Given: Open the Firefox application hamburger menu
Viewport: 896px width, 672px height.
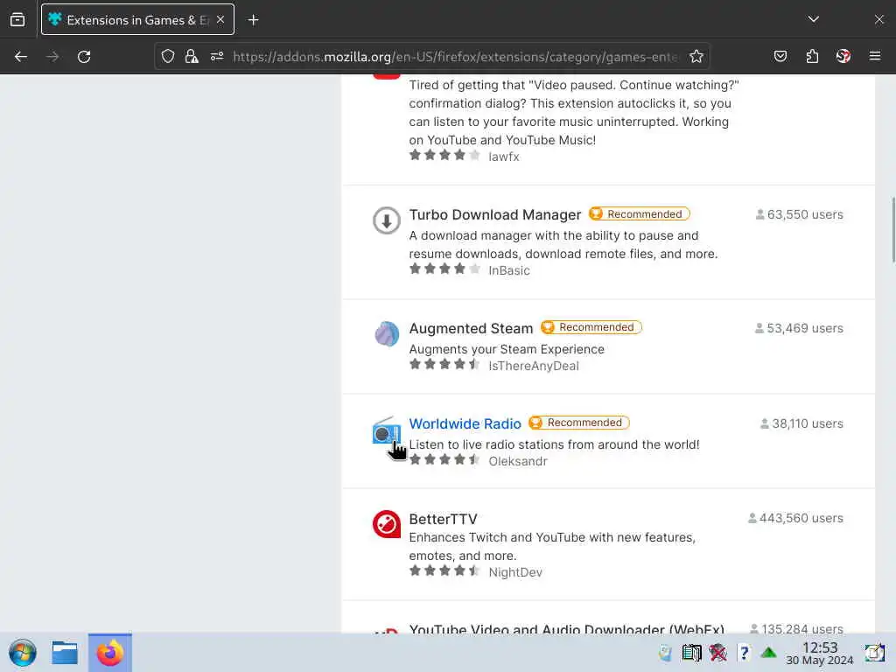Looking at the screenshot, I should point(875,56).
